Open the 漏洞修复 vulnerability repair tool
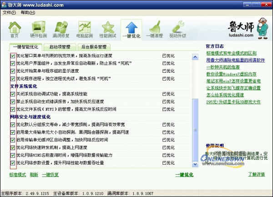Screen dimensions: 273x197 [x=61, y=29]
